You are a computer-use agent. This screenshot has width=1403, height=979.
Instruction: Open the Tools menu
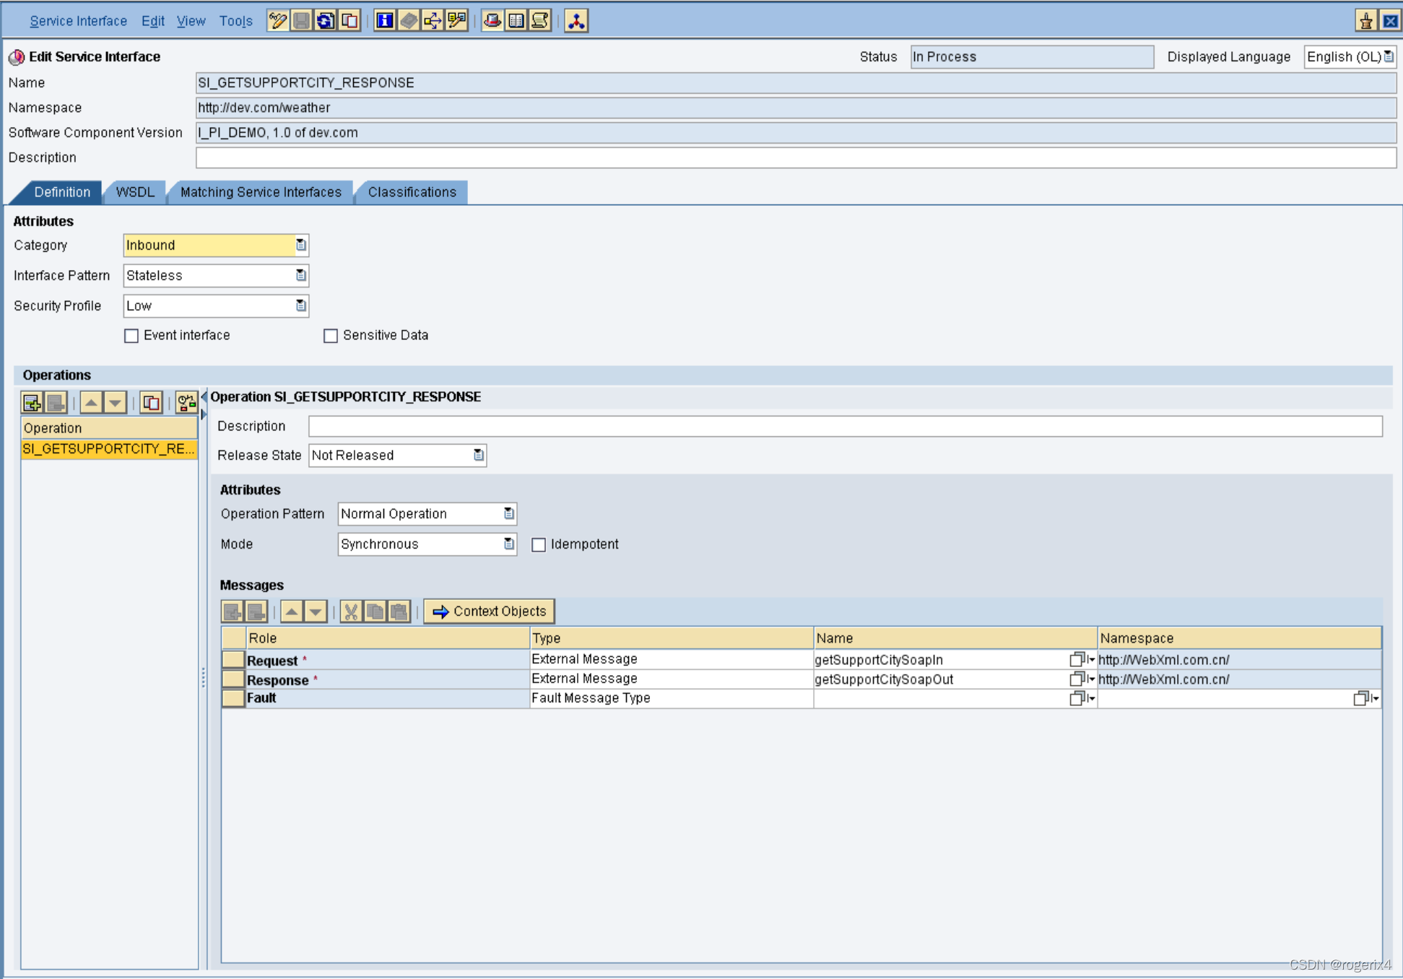235,21
